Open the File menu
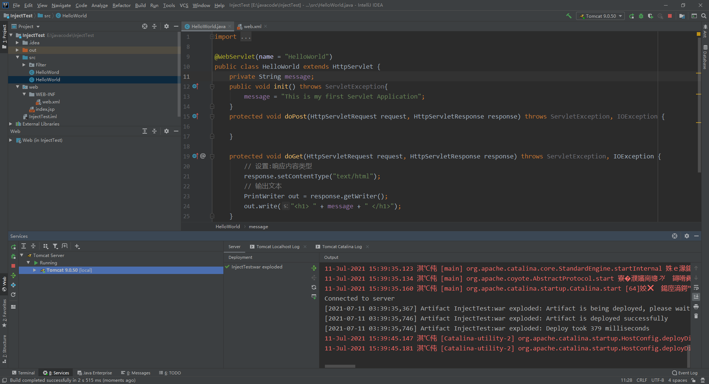 pyautogui.click(x=16, y=5)
